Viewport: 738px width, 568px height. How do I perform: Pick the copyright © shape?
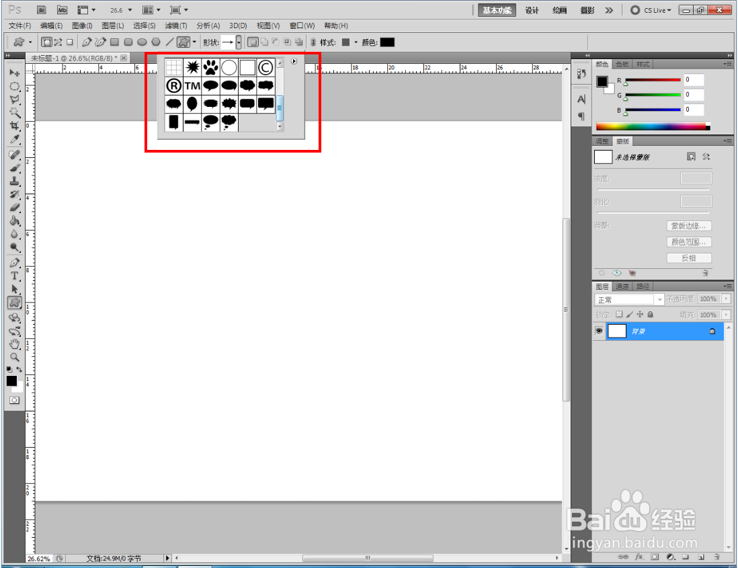[x=266, y=68]
